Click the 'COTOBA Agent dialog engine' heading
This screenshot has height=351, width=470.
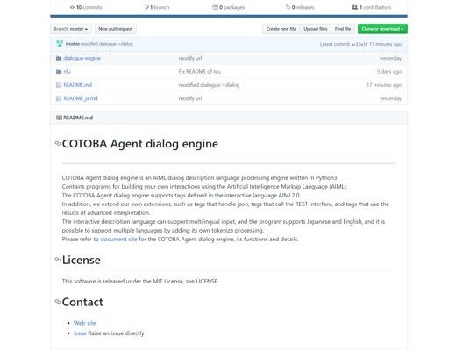coord(140,144)
